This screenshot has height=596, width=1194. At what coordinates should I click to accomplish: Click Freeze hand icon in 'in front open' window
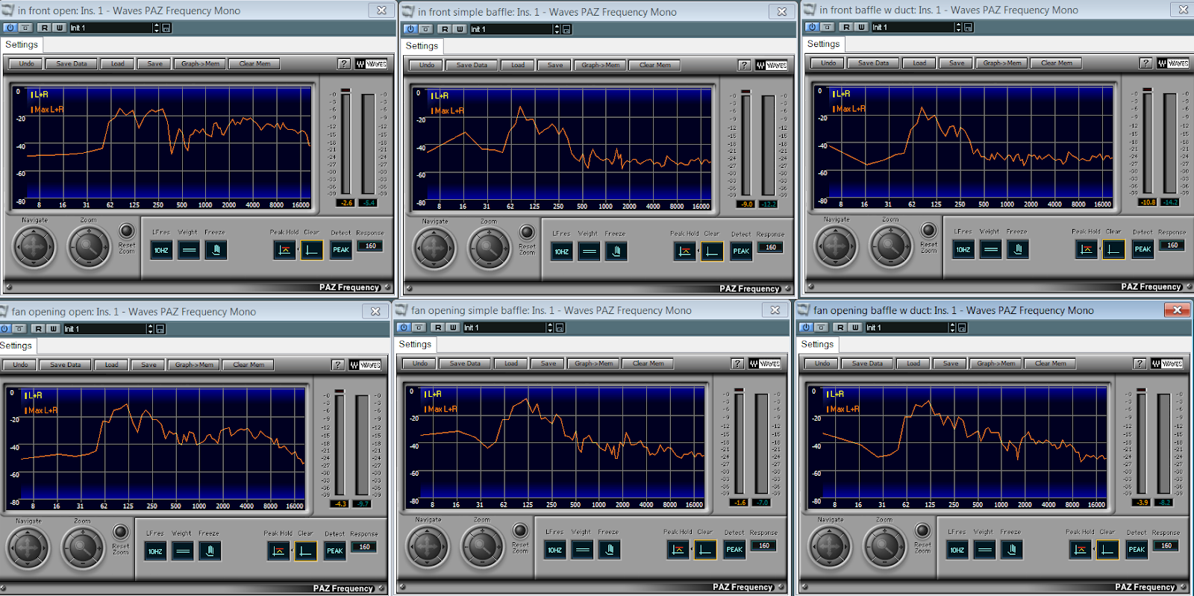pyautogui.click(x=216, y=251)
